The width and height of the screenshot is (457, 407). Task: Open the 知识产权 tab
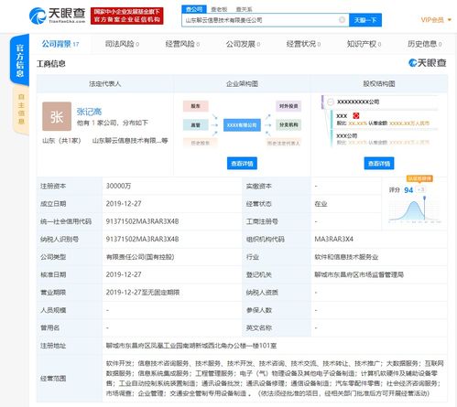coord(364,44)
